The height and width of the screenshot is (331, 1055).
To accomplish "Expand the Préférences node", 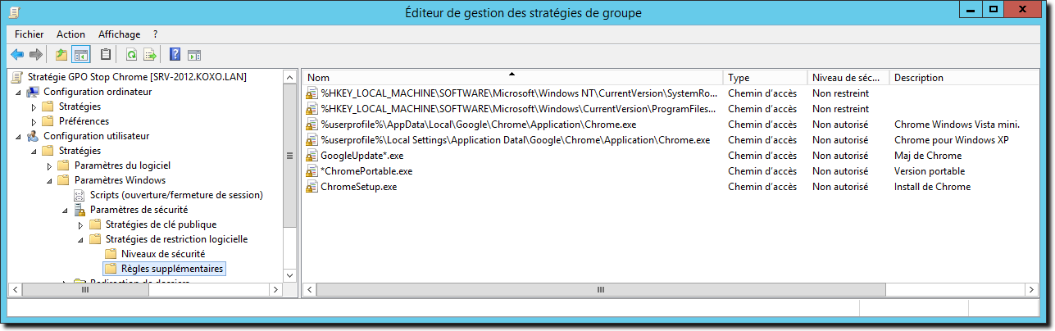I will pos(34,122).
